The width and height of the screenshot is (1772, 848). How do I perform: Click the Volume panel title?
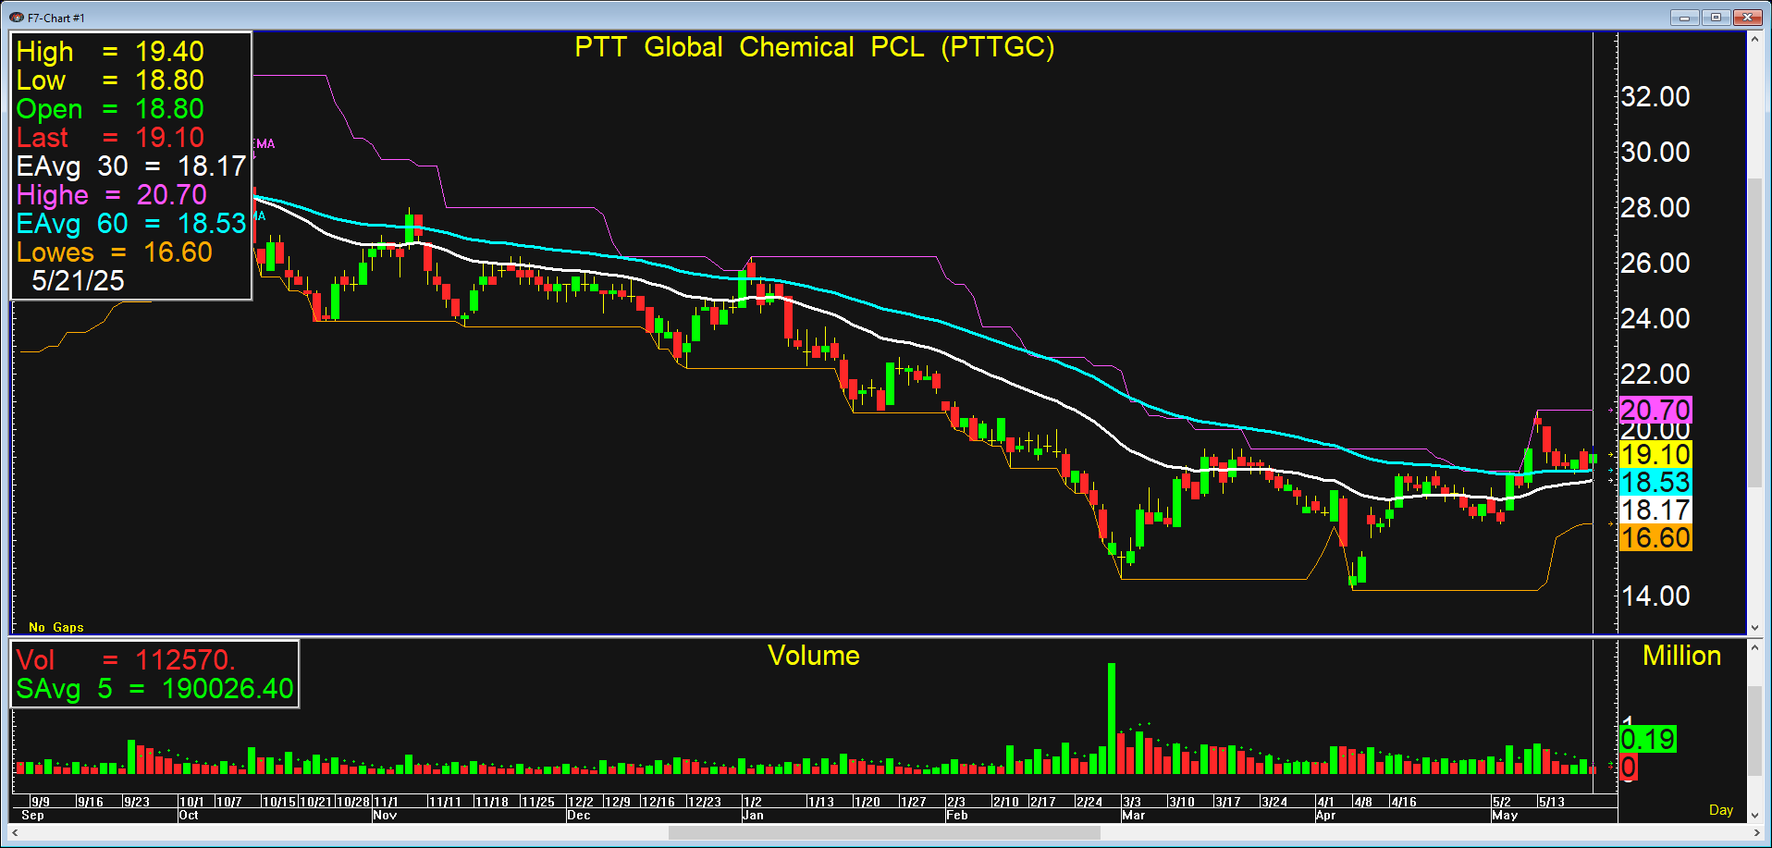(x=814, y=656)
